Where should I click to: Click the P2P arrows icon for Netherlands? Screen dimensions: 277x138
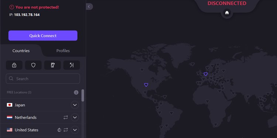click(x=66, y=117)
